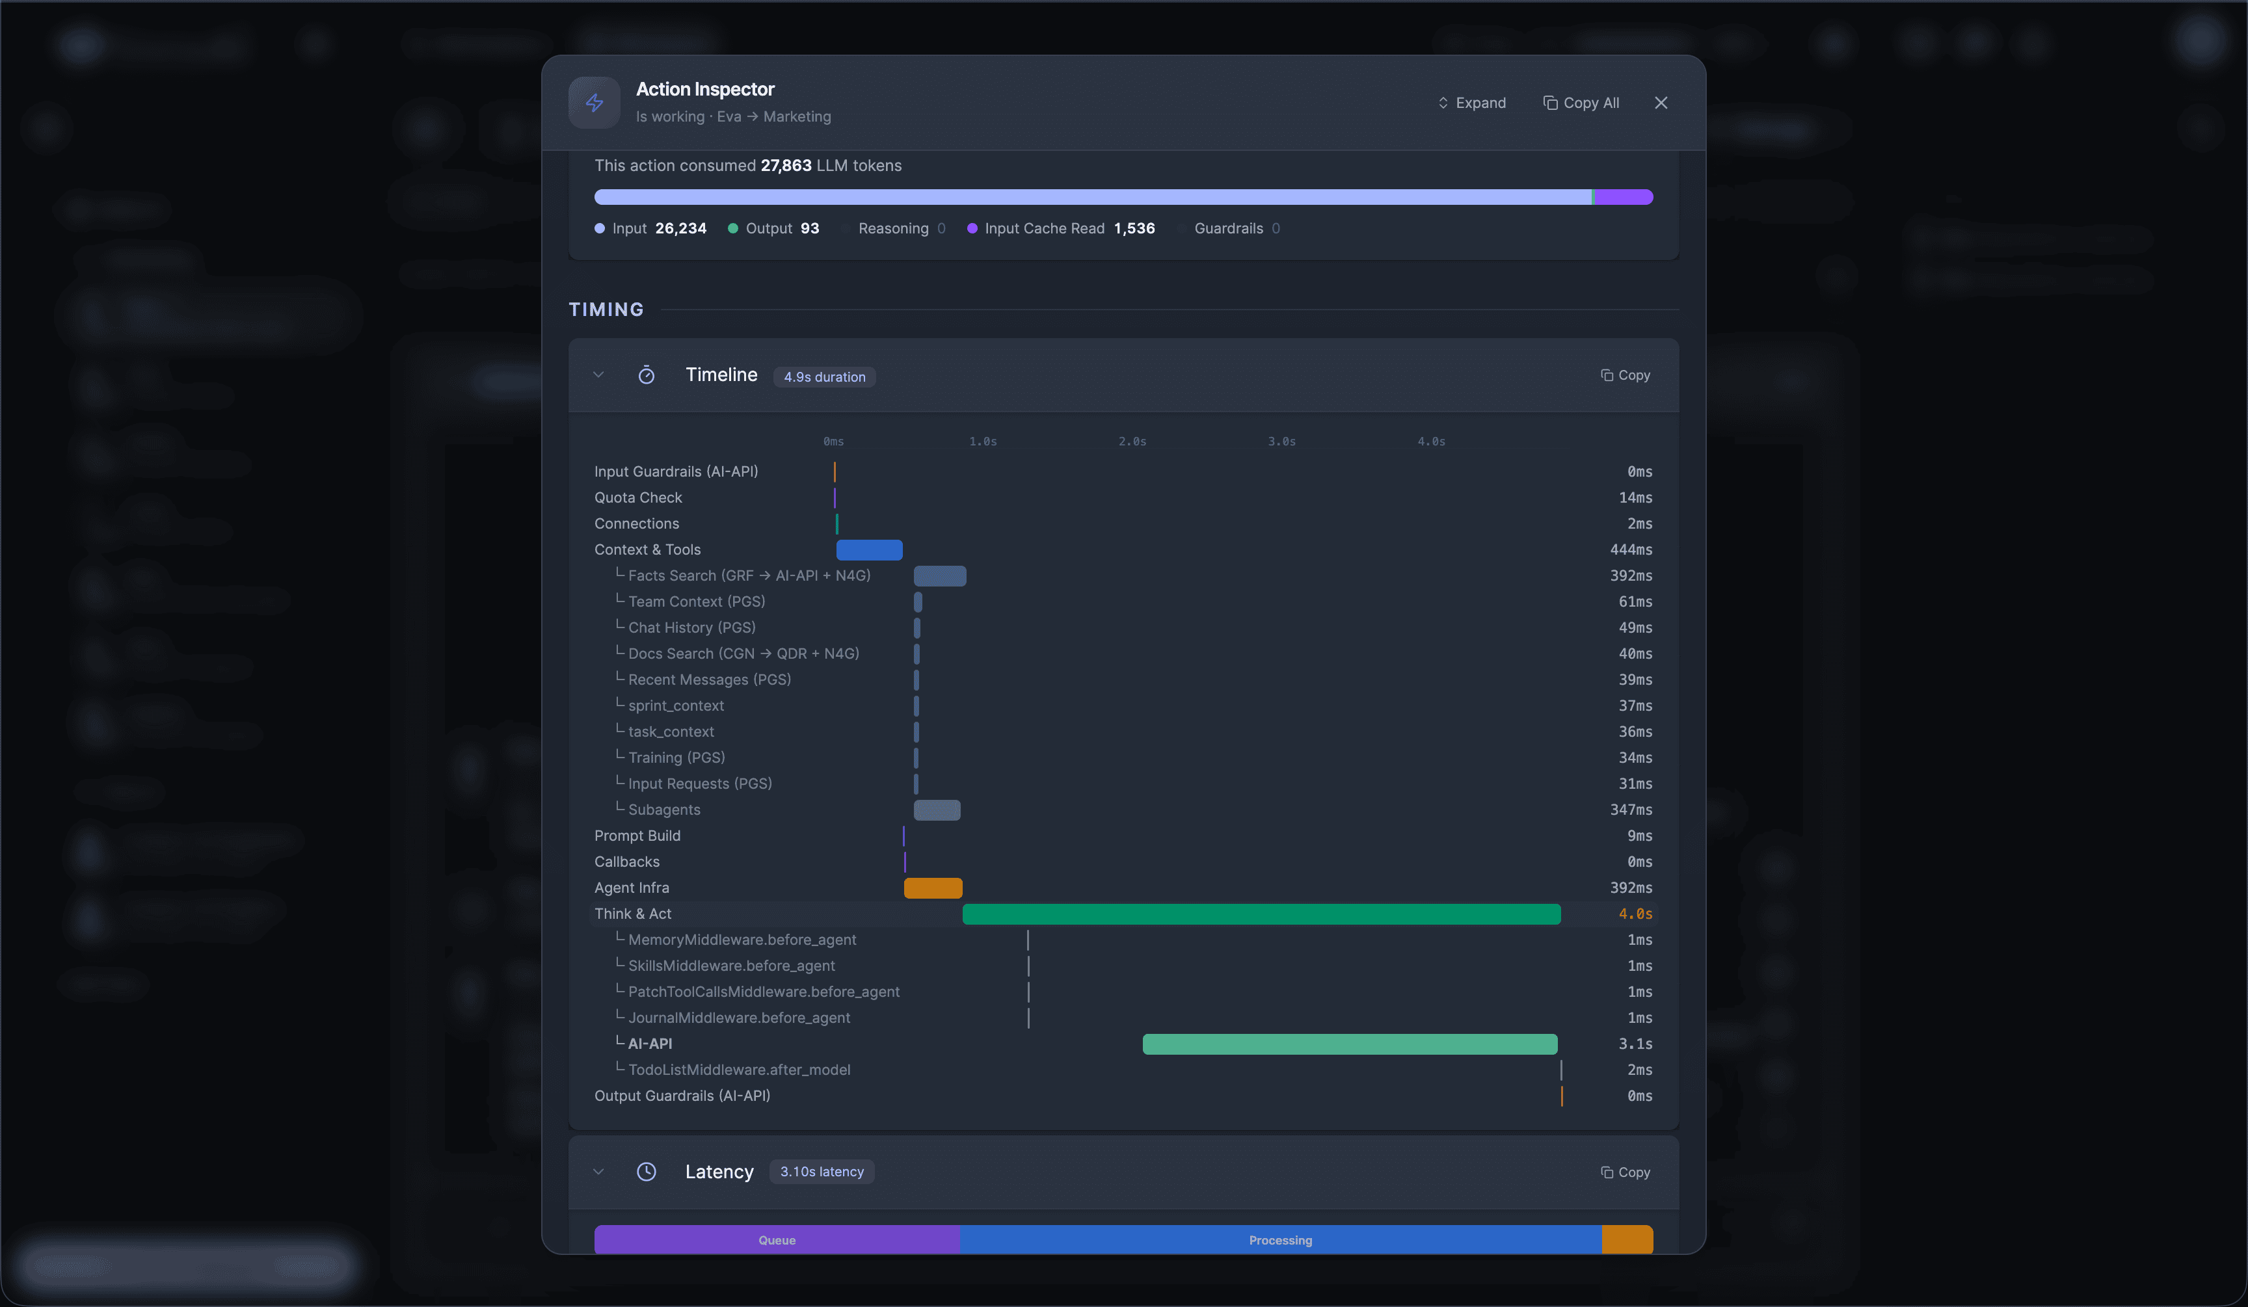Viewport: 2248px width, 1307px height.
Task: Copy the Timeline section data
Action: pos(1624,375)
